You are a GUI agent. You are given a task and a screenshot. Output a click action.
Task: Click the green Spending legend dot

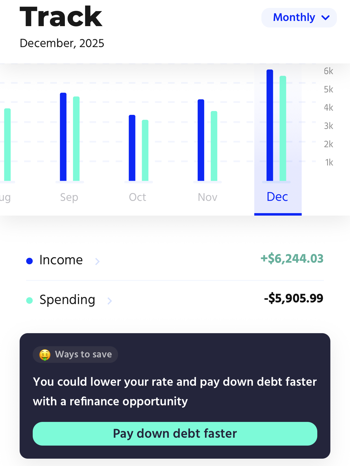click(30, 300)
